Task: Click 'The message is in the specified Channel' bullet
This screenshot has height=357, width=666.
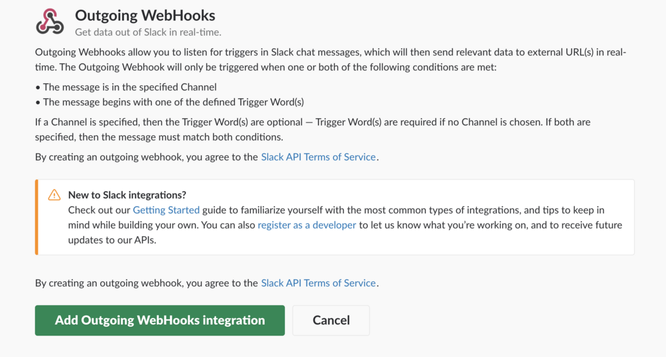Action: 126,87
